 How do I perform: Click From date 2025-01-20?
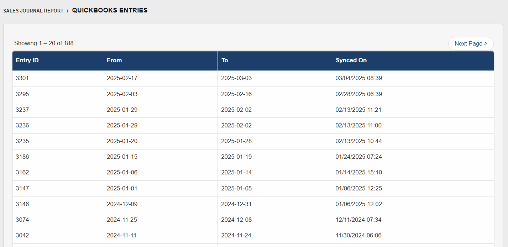point(122,141)
